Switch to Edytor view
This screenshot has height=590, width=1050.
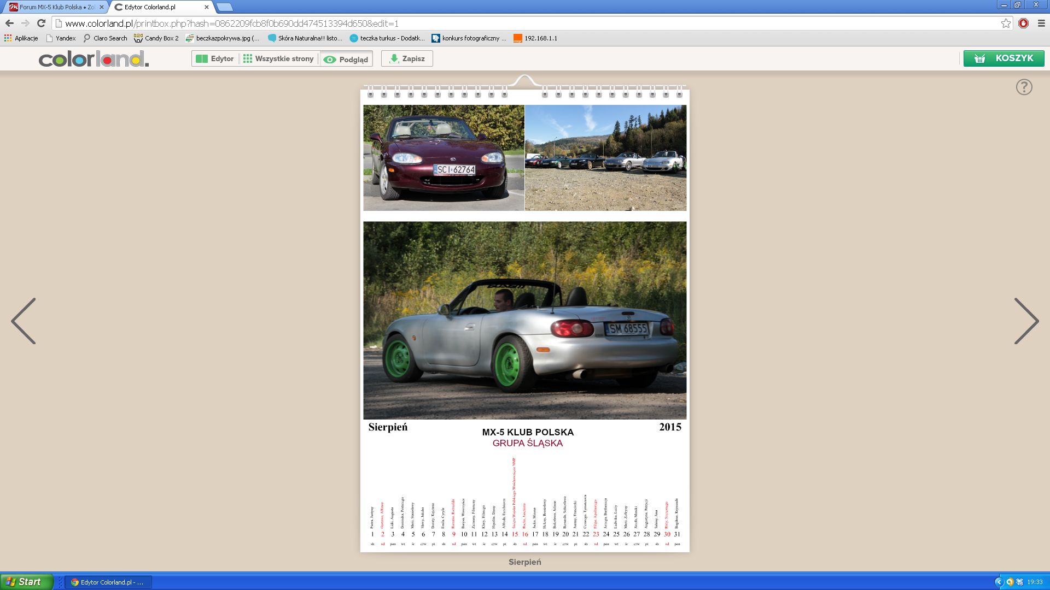(x=215, y=58)
